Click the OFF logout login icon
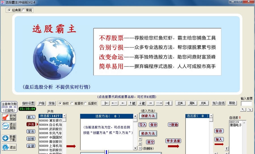Screen dimensions: 255x154 (9, 126)
